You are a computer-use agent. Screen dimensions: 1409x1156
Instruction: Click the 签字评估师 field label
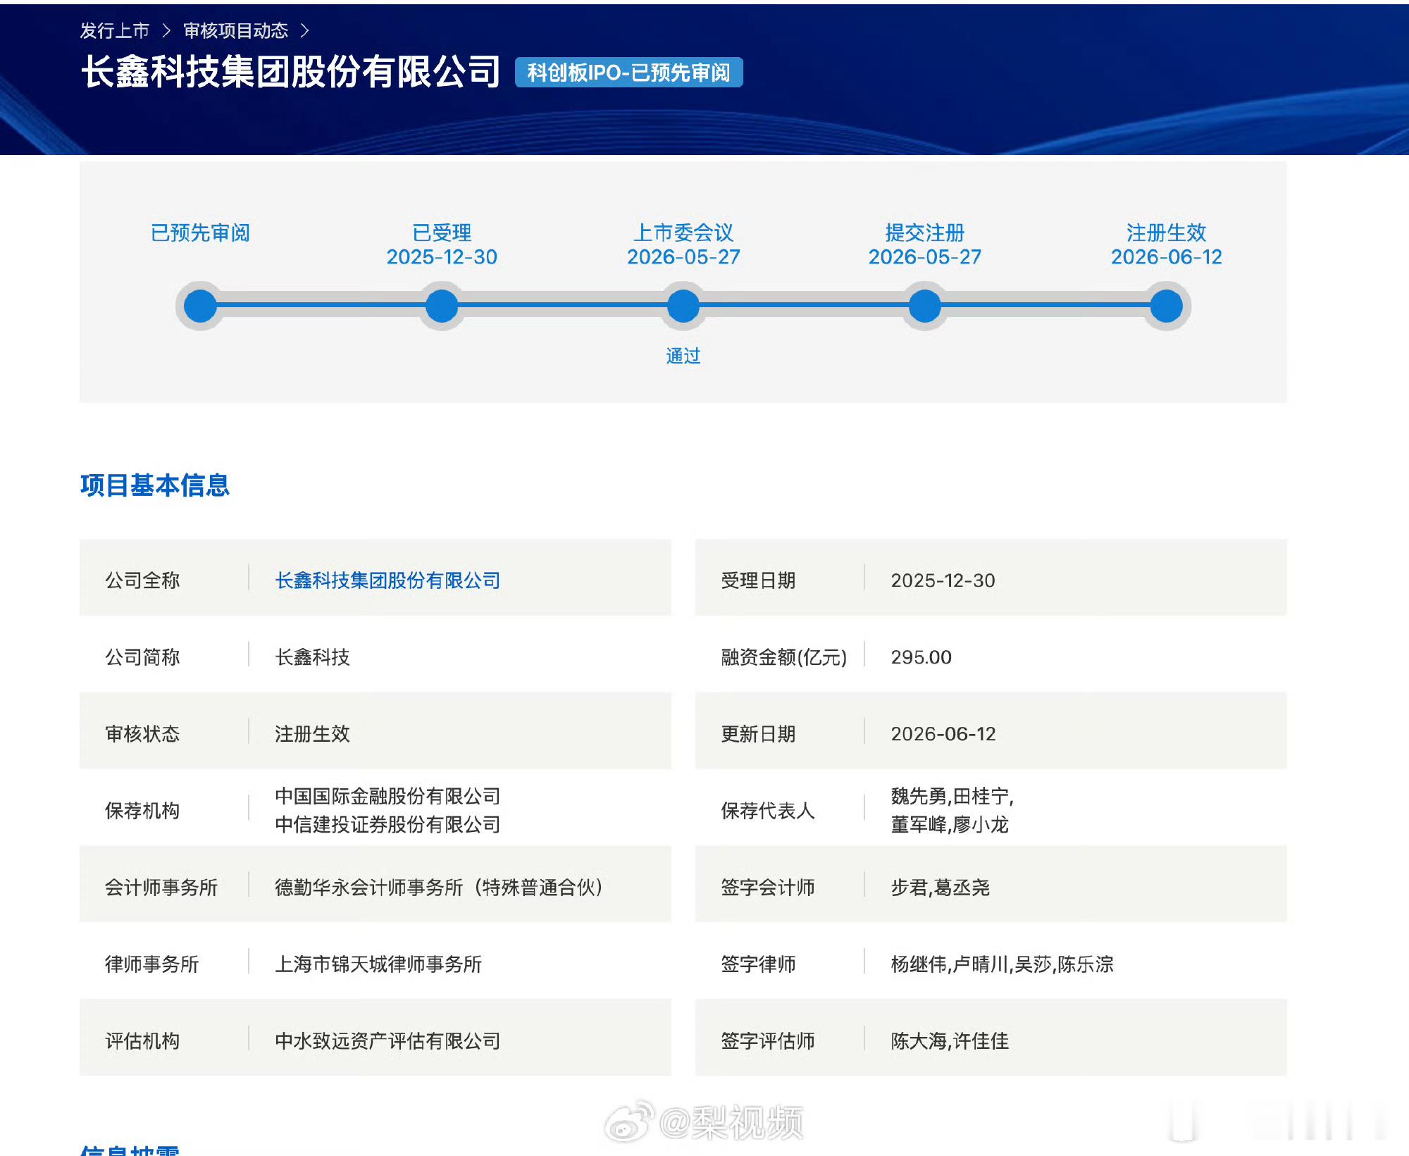point(768,1041)
